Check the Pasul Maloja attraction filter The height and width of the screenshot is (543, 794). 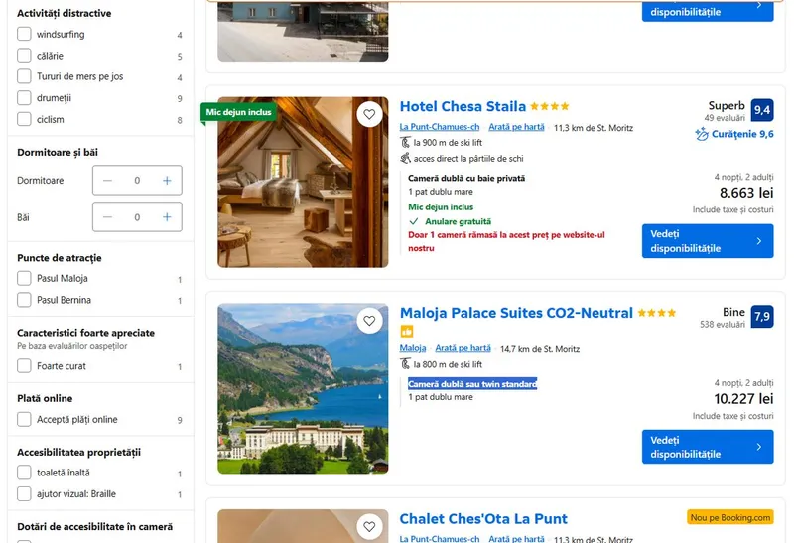coord(25,279)
